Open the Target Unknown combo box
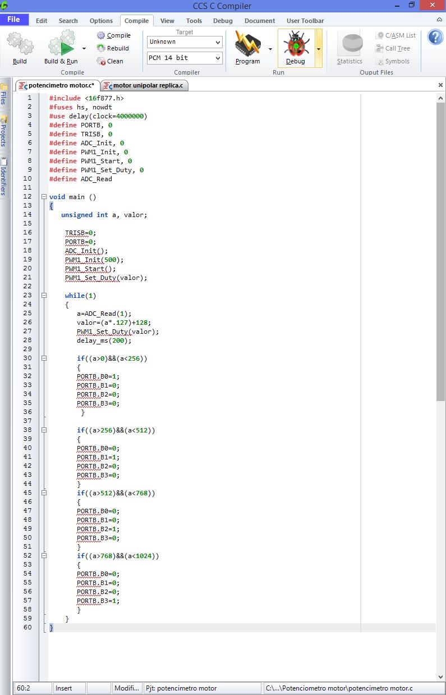Viewport: 446px width, 695px height. 185,42
